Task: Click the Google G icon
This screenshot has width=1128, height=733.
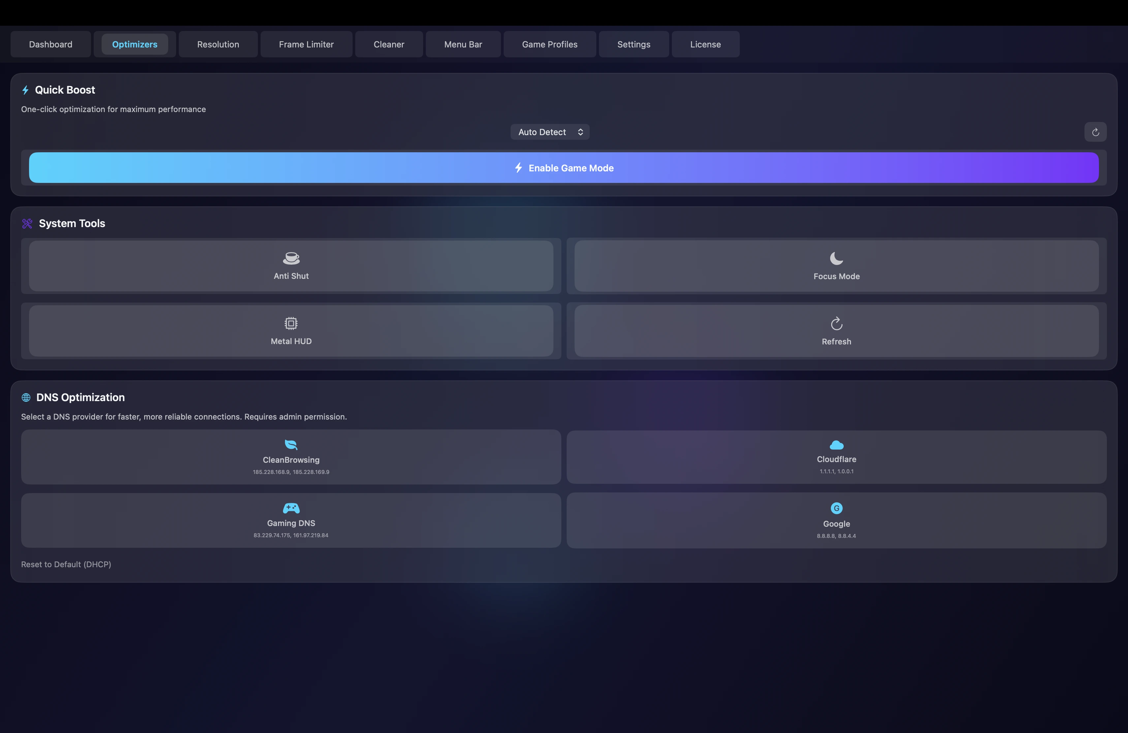Action: click(x=836, y=508)
